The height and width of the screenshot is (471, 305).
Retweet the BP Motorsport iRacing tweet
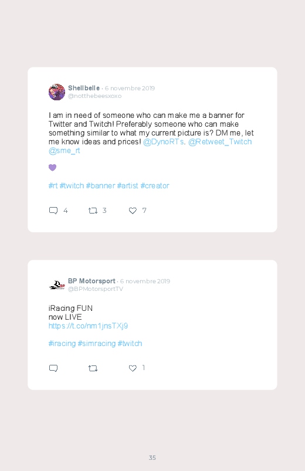click(x=93, y=368)
